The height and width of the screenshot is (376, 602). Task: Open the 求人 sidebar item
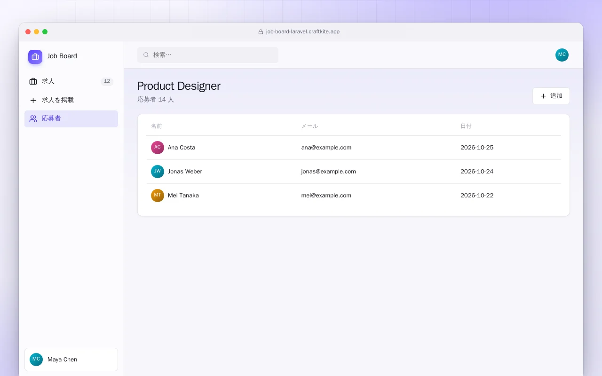(x=71, y=81)
